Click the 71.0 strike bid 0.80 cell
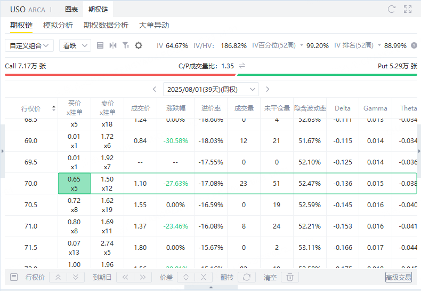The image size is (421, 291). (75, 226)
